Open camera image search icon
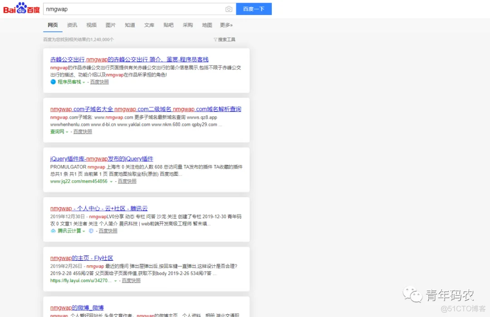490x317 pixels. tap(229, 9)
